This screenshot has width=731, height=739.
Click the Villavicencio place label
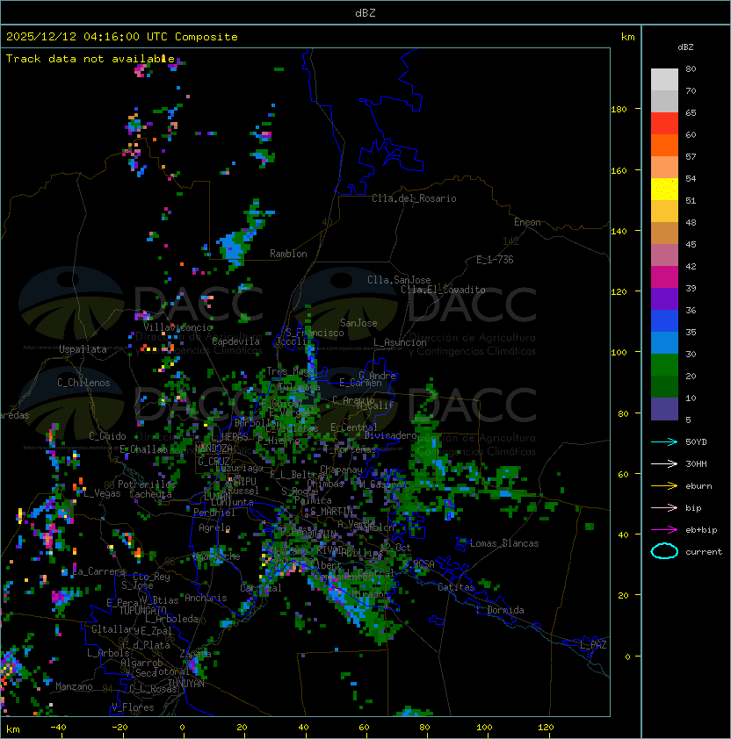pos(177,327)
